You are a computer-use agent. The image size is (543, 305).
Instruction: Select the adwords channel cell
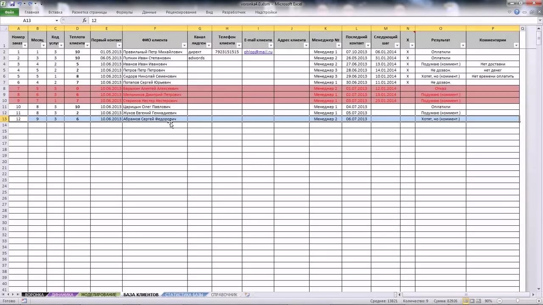pos(200,58)
